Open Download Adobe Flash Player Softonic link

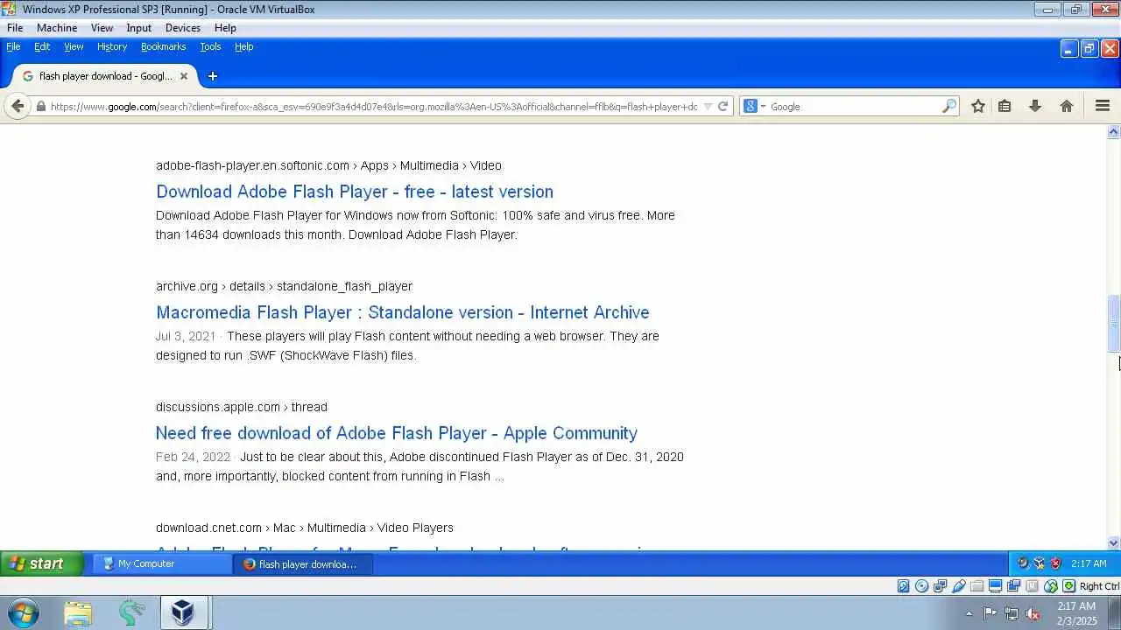point(355,192)
